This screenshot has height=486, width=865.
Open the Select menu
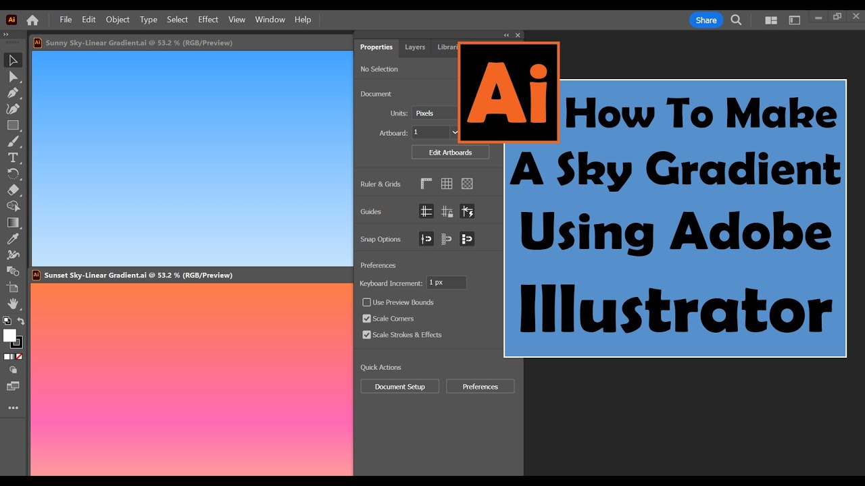(x=178, y=20)
